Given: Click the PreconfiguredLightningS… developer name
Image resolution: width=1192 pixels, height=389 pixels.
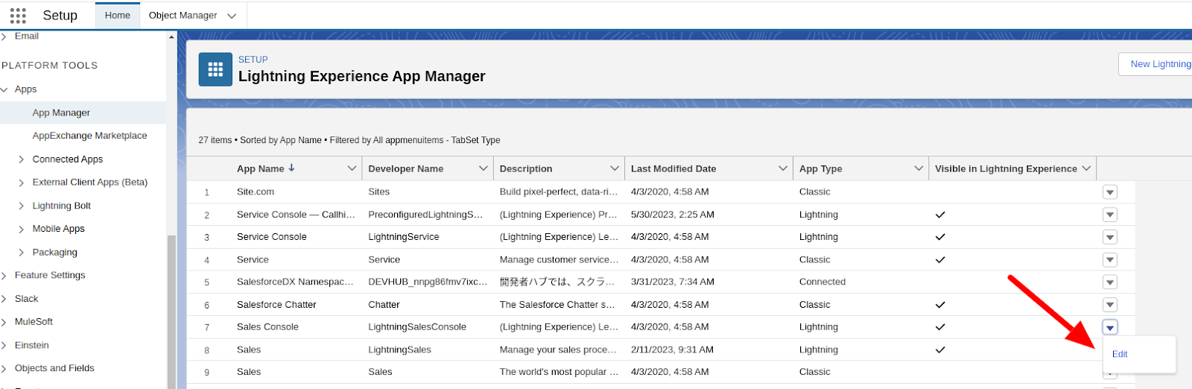Looking at the screenshot, I should click(425, 215).
